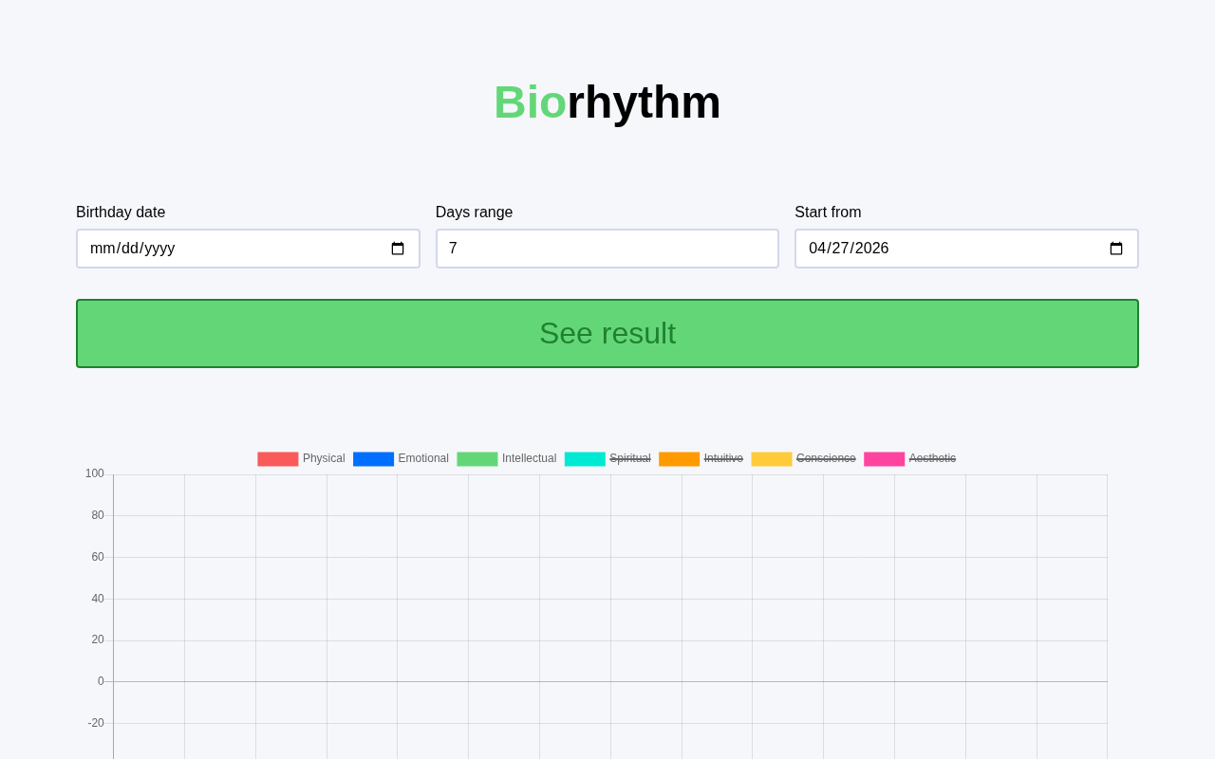Show Conscience series via legend label
Image resolution: width=1215 pixels, height=759 pixels.
coord(826,458)
